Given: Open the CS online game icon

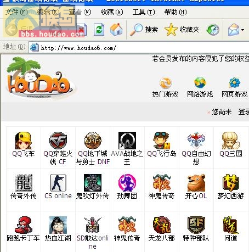Looking at the screenshot, I should [58, 183].
